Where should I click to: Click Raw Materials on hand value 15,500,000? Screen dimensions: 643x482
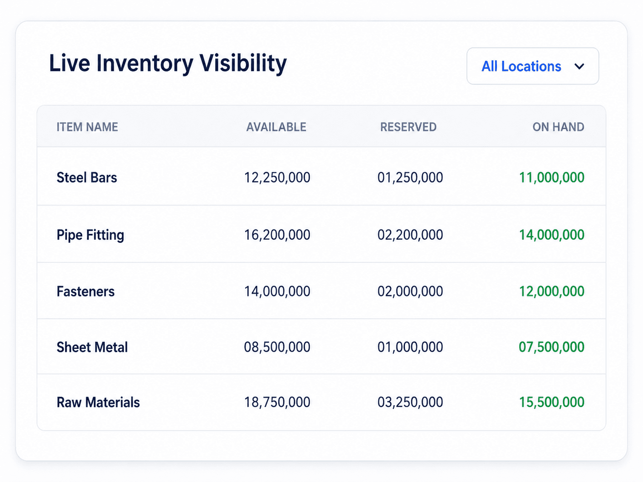click(552, 402)
